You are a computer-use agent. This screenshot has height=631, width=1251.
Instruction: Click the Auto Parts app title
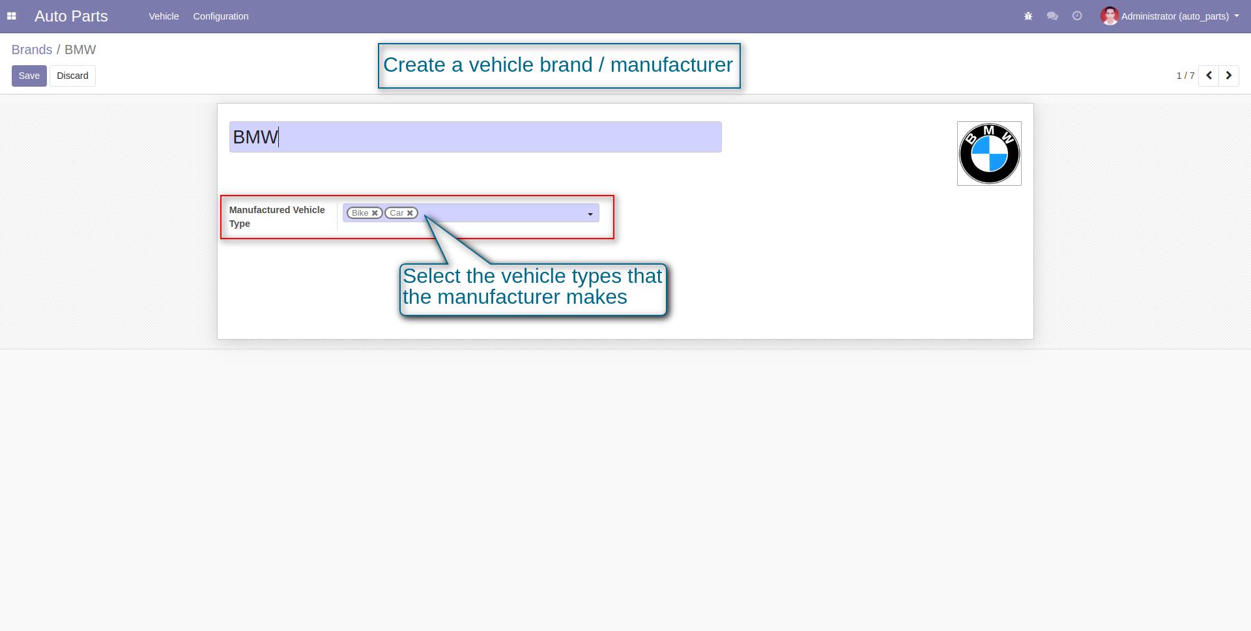point(71,16)
